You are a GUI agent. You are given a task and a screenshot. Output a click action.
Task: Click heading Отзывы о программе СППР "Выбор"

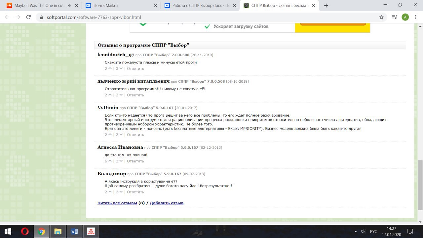point(143,45)
